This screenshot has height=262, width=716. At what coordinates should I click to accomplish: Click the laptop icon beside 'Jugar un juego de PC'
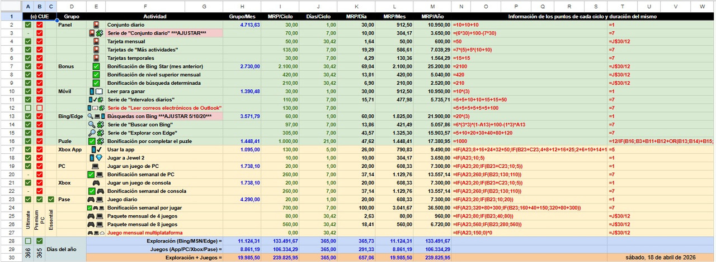[x=96, y=166]
